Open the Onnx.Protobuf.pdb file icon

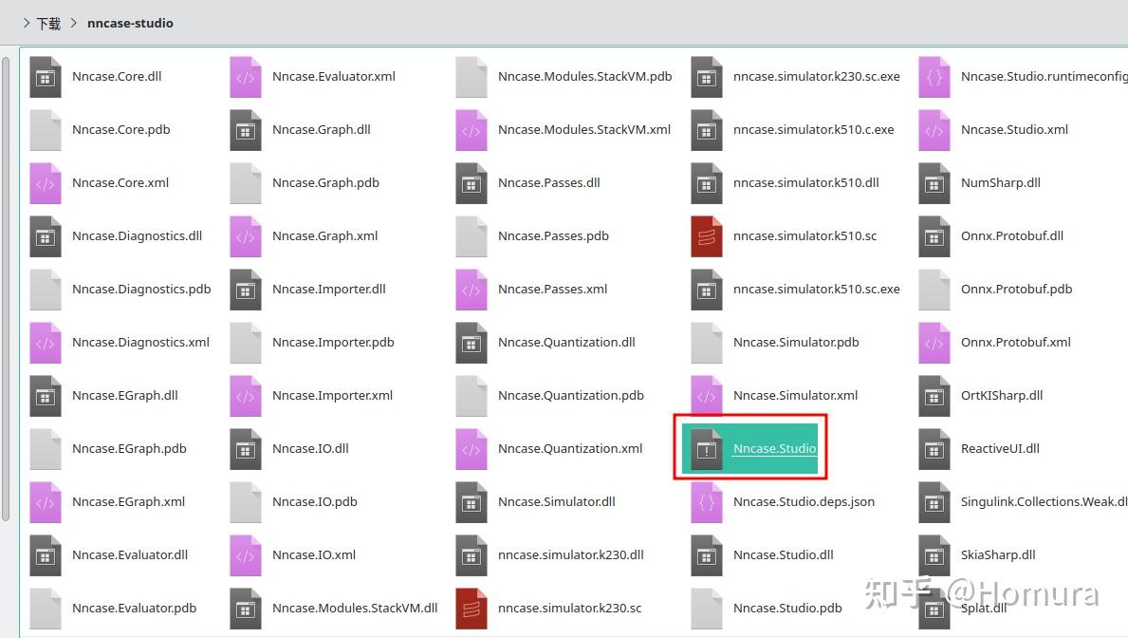[934, 289]
